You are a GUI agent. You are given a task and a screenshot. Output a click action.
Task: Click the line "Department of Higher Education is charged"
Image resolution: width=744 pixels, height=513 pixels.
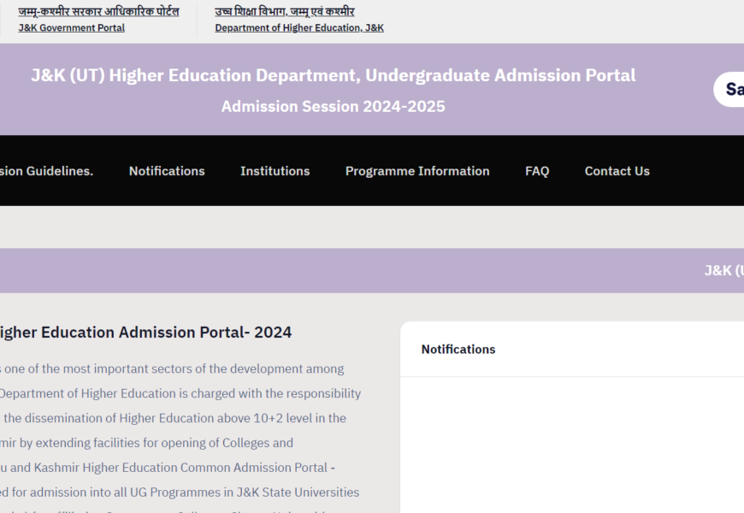coord(180,393)
